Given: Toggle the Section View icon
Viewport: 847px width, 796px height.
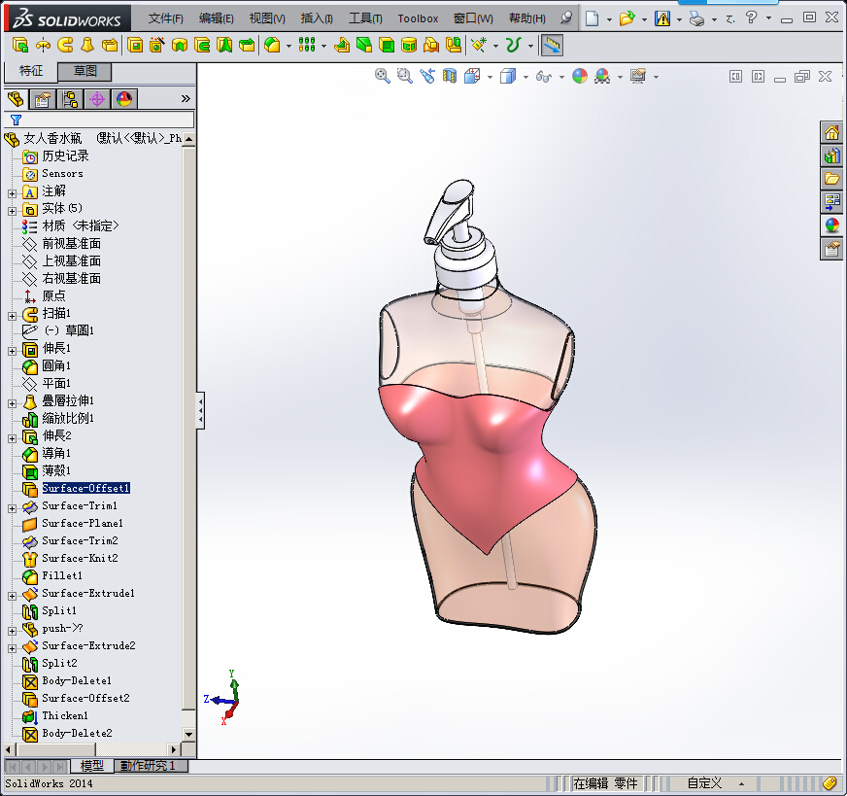Looking at the screenshot, I should click(x=450, y=76).
